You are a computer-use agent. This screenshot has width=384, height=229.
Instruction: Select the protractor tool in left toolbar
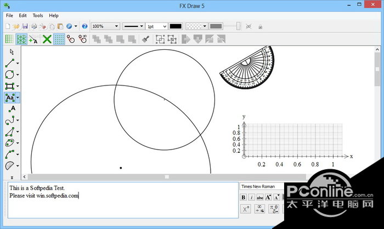(10, 166)
